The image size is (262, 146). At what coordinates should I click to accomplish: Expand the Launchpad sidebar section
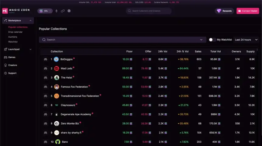click(x=30, y=49)
